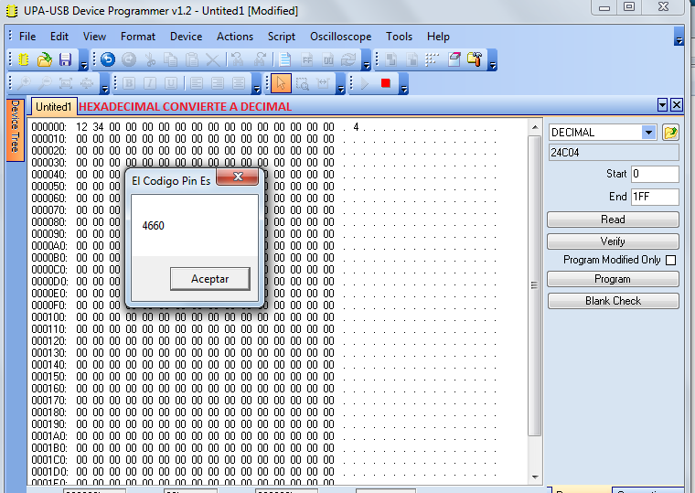Undo the last edit using the blue arrow icon
This screenshot has height=493, width=695.
point(108,59)
